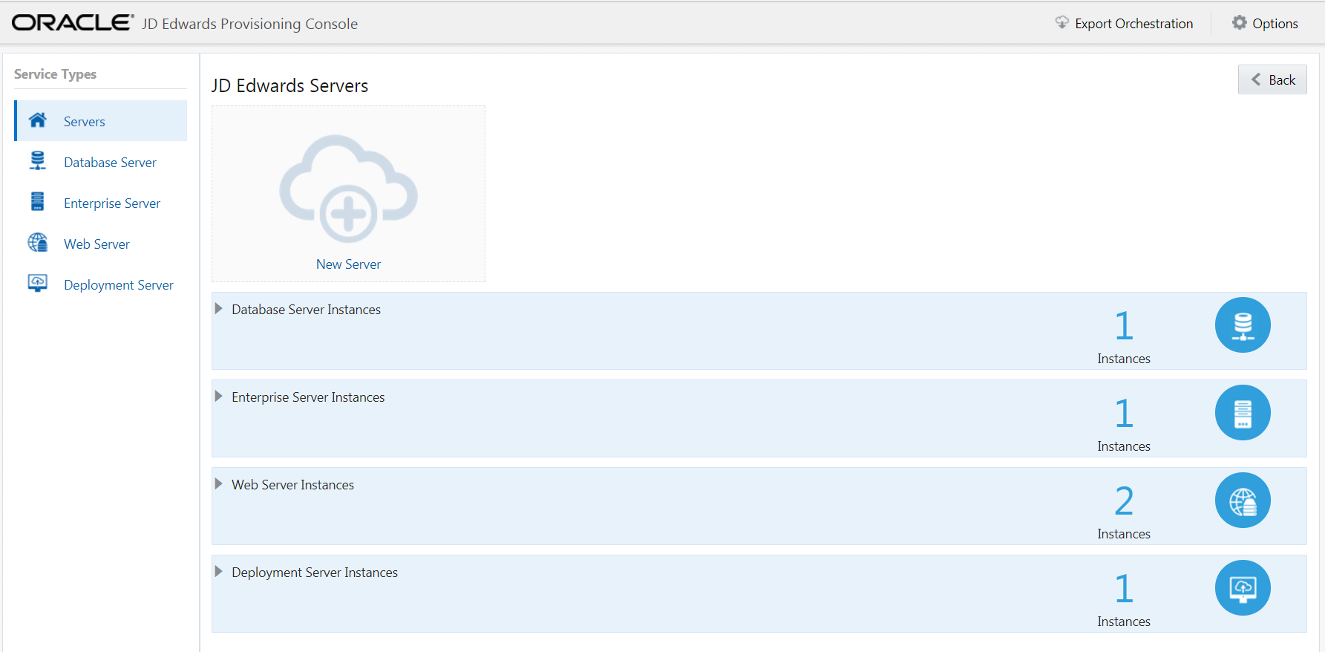Click the JD Edwards Servers page title
Screen dimensions: 1325x652
point(289,86)
